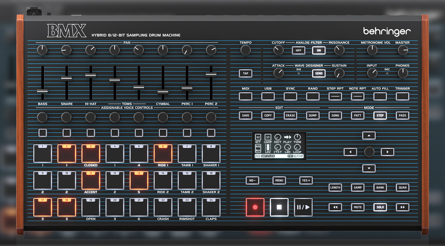Click the TAP tempo button
The height and width of the screenshot is (246, 445).
click(x=245, y=74)
